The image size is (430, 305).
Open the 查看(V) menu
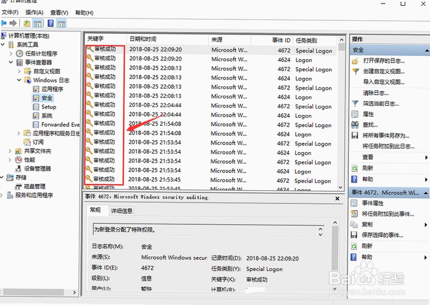pyautogui.click(x=59, y=12)
